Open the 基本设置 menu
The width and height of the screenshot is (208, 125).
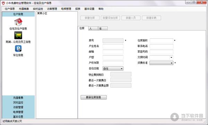coord(89,9)
